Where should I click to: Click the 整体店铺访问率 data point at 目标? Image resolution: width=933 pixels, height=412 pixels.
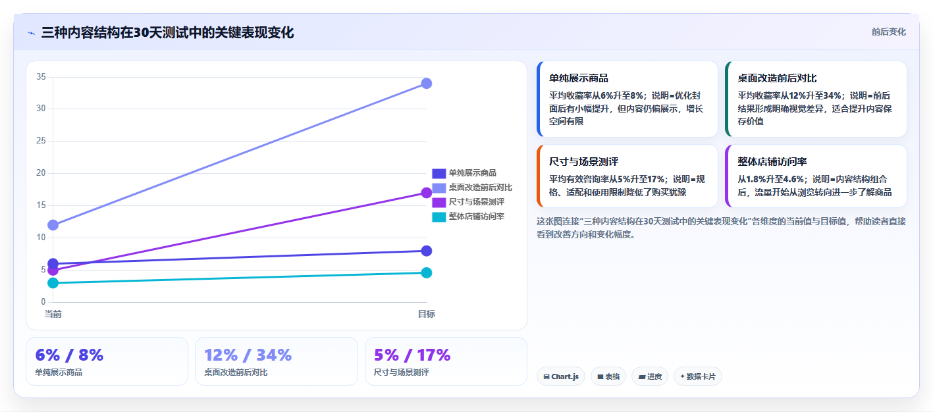coord(426,272)
